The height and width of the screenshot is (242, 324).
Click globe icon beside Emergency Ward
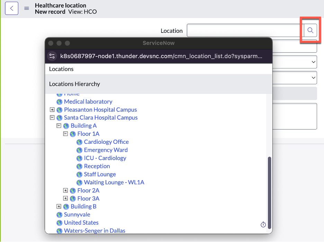pos(79,150)
